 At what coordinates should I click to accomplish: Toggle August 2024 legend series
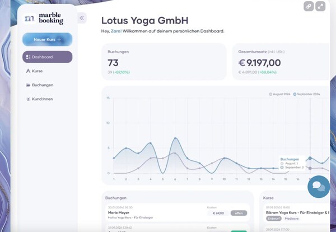pyautogui.click(x=280, y=94)
